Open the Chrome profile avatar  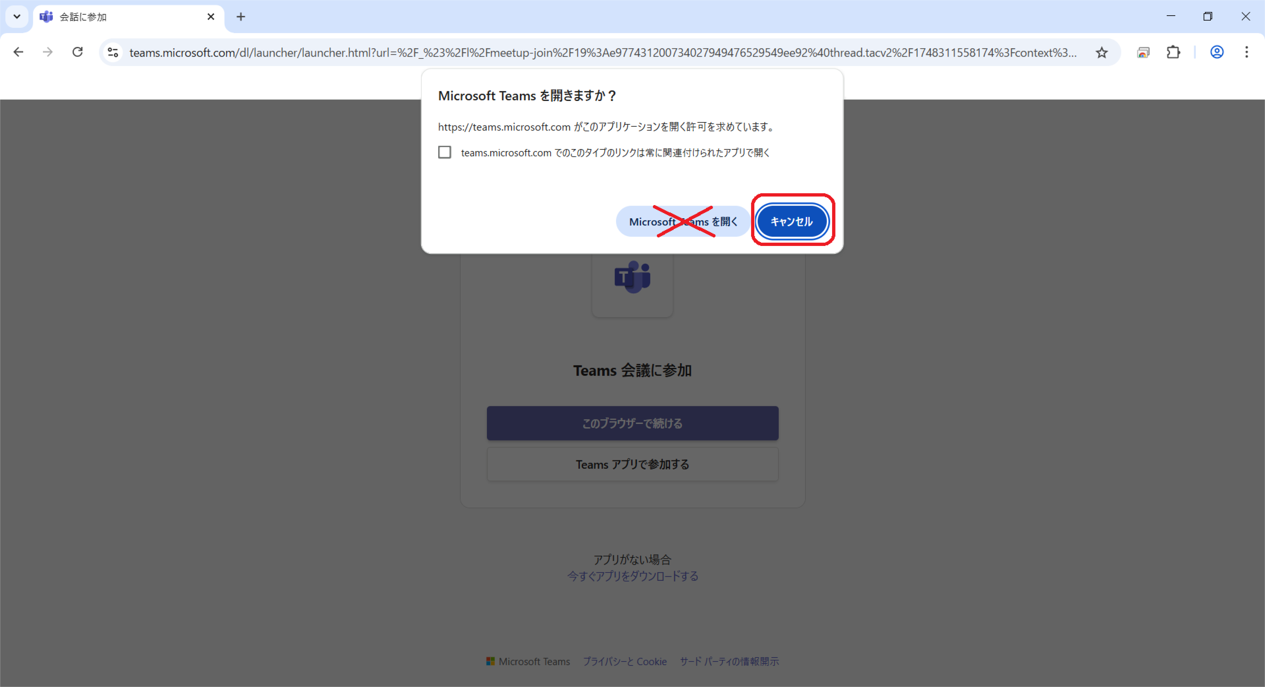(x=1216, y=52)
